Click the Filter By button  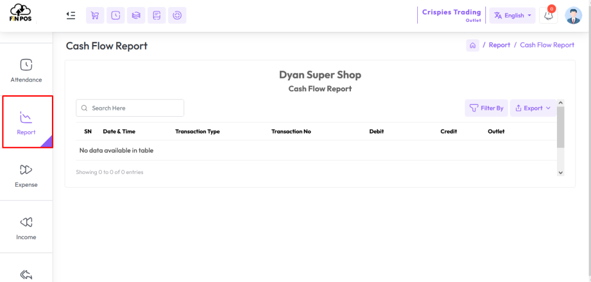pyautogui.click(x=486, y=108)
